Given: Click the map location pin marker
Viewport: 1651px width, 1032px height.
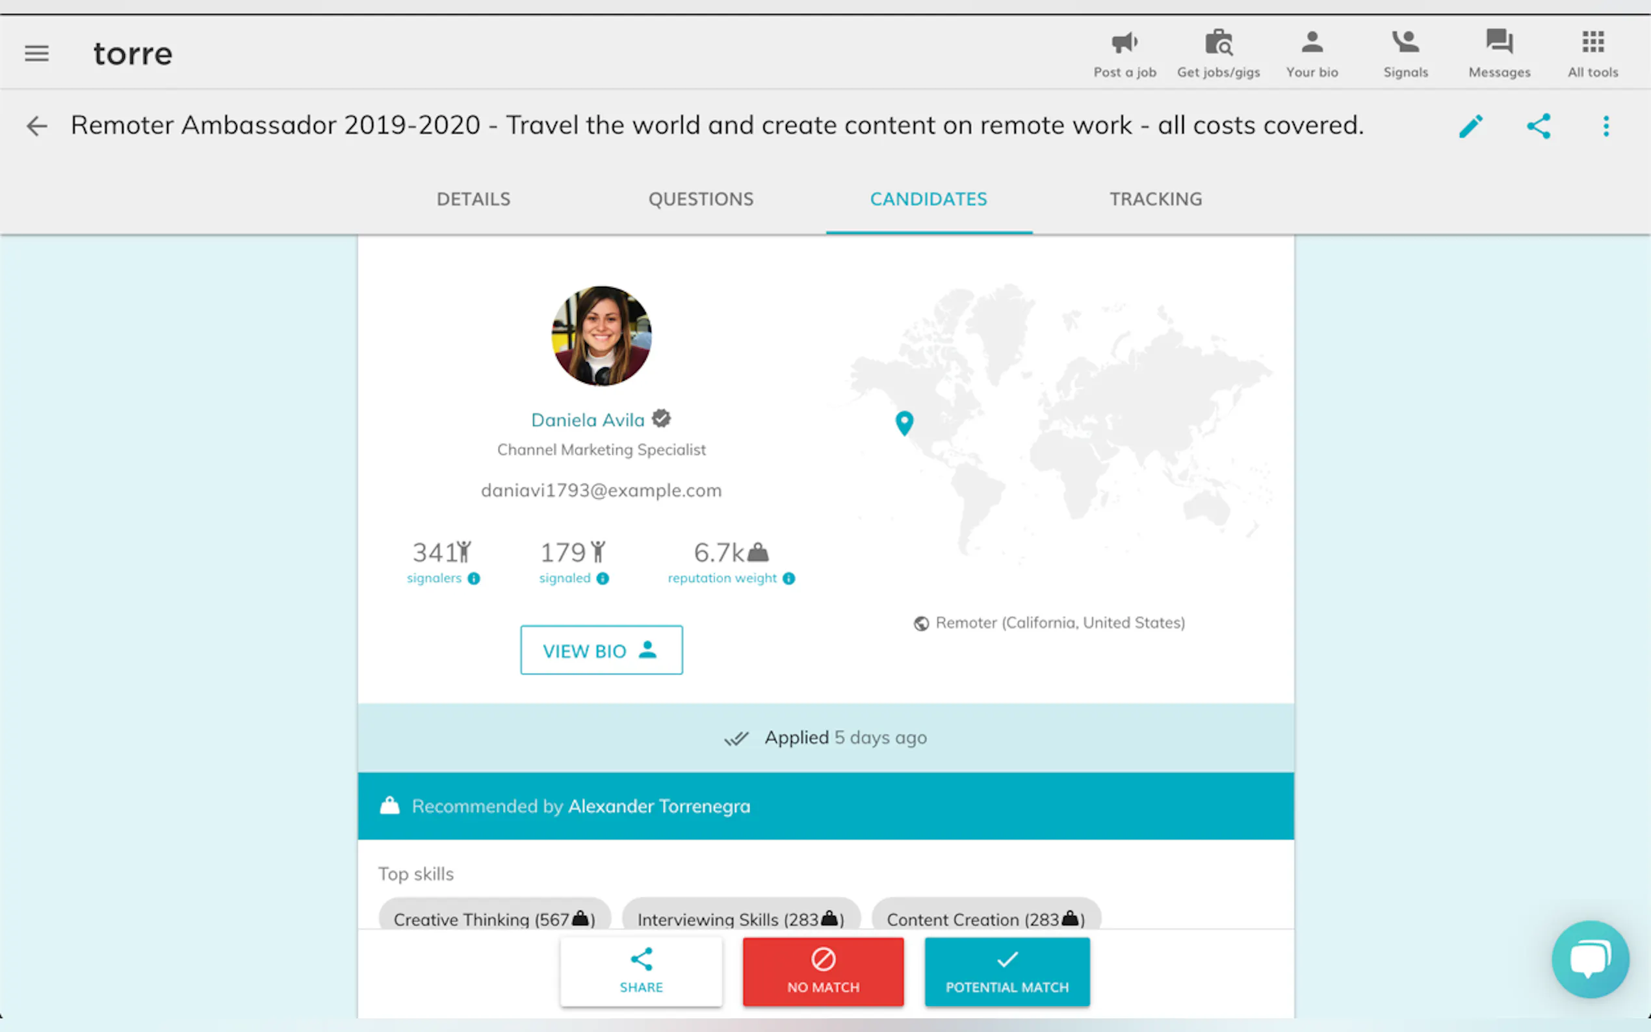Looking at the screenshot, I should (903, 422).
